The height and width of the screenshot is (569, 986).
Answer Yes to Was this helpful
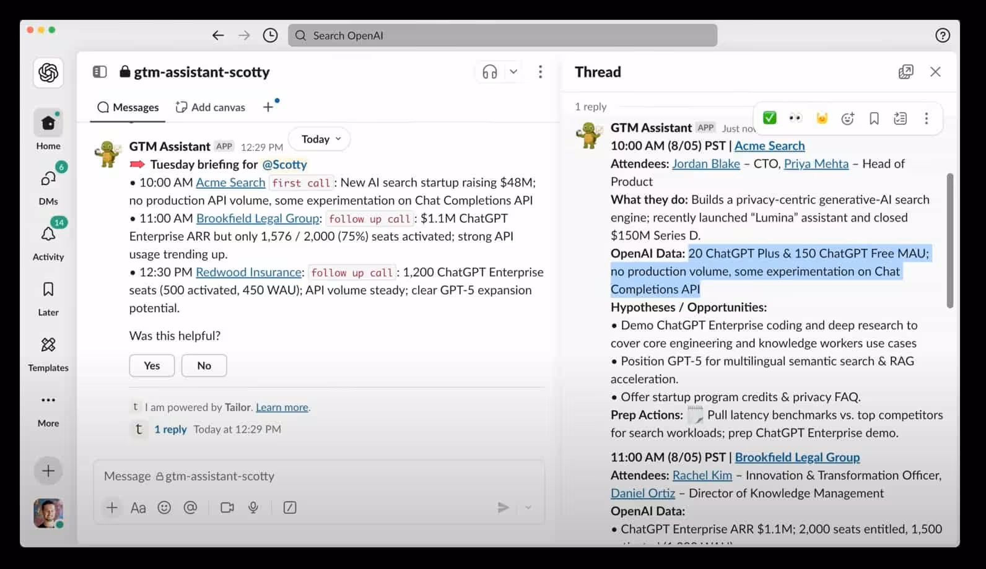click(152, 365)
